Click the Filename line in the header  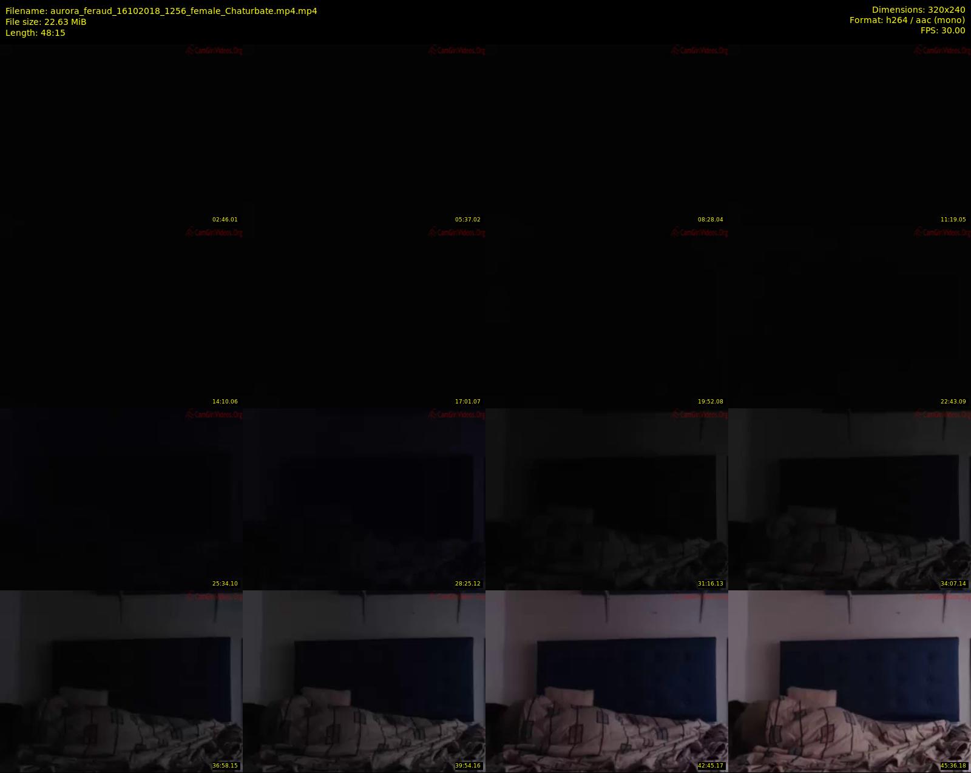pyautogui.click(x=161, y=11)
